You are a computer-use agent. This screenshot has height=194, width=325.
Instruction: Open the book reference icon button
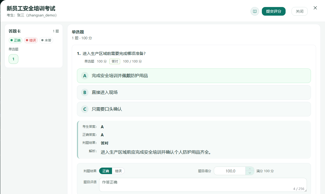[x=255, y=11]
